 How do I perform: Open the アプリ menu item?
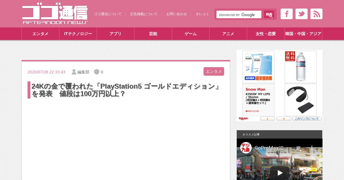pos(116,34)
